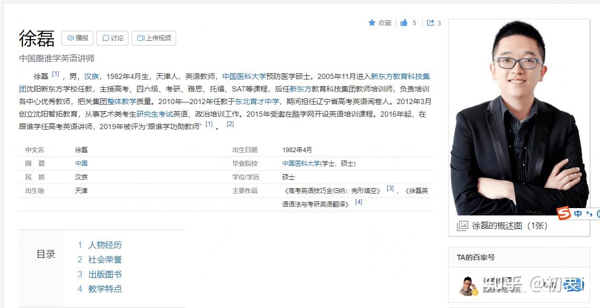Open 中国医科大学 link in 毕业院校 row
This screenshot has width=600, height=308.
(301, 163)
